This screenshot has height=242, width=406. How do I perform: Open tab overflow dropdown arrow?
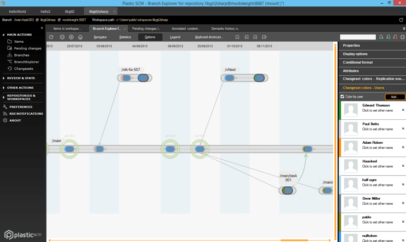(404, 28)
